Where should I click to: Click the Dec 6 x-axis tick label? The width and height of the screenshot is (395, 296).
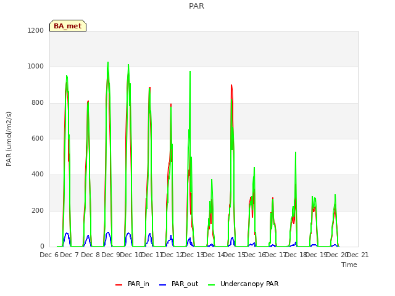49,255
